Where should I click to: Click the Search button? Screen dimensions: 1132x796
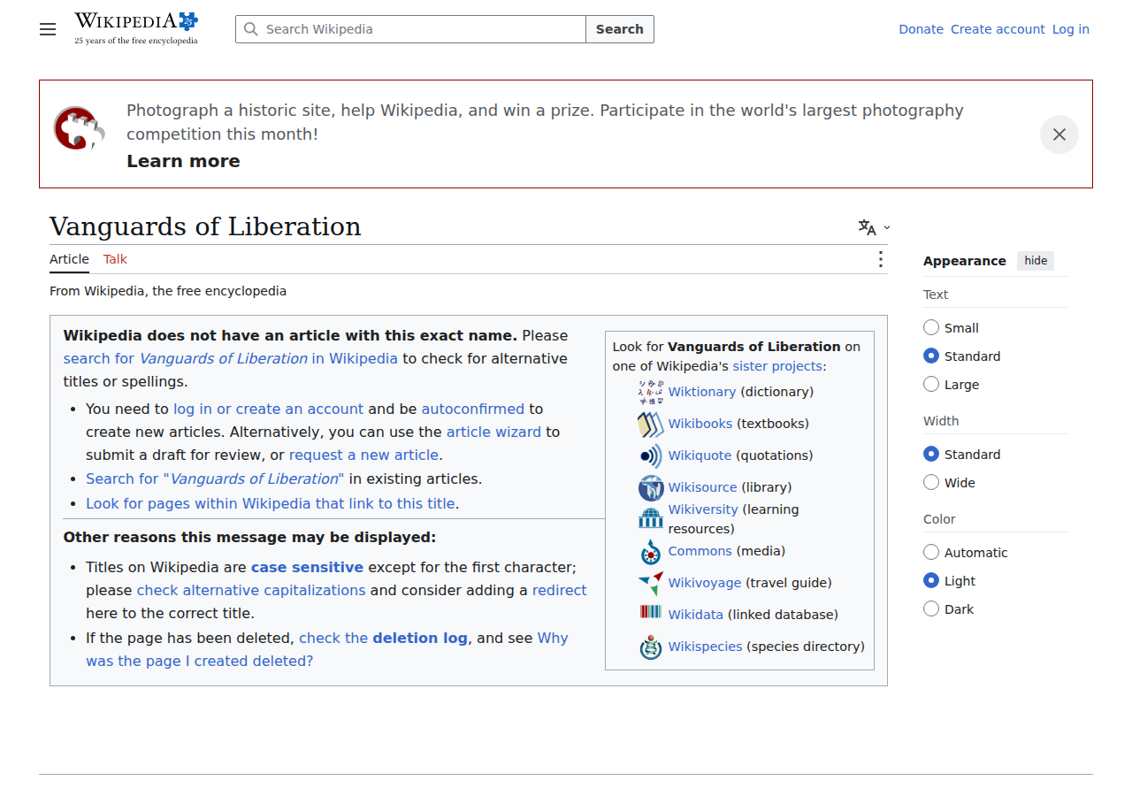(x=620, y=29)
